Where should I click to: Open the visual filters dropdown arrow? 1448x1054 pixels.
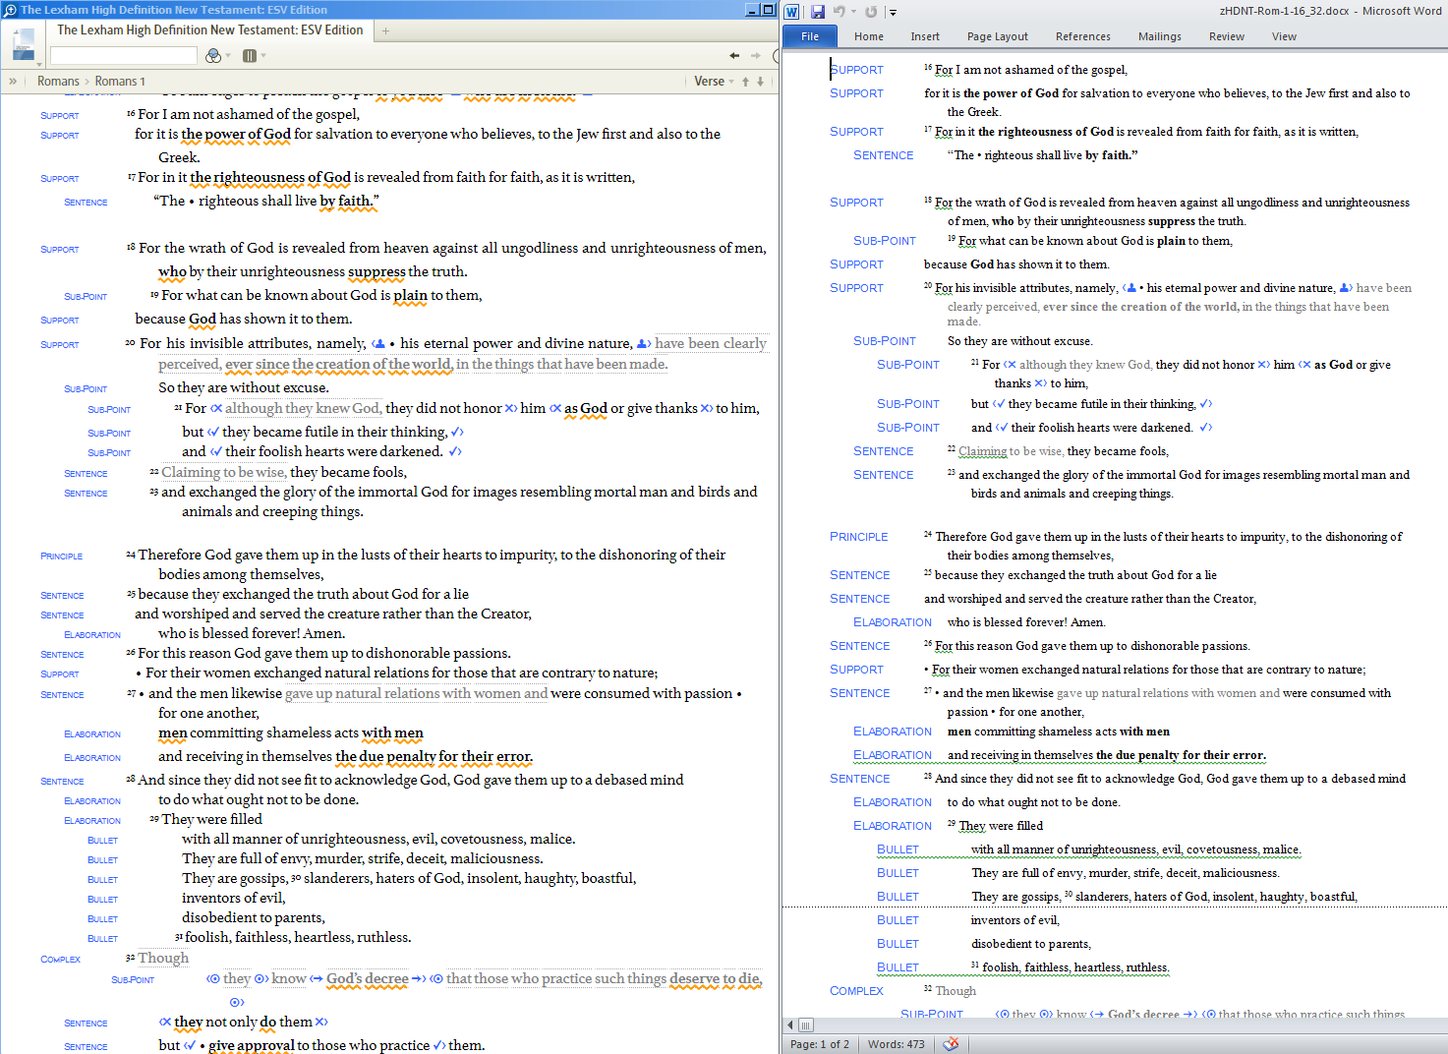[228, 56]
